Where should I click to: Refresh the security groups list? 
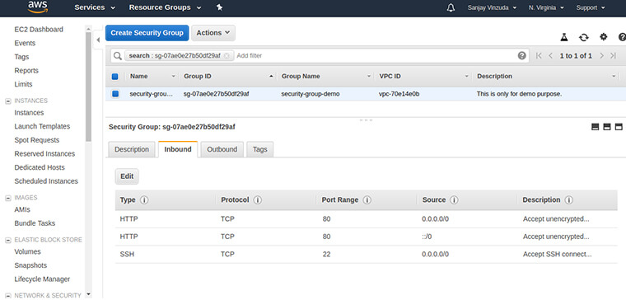point(584,37)
